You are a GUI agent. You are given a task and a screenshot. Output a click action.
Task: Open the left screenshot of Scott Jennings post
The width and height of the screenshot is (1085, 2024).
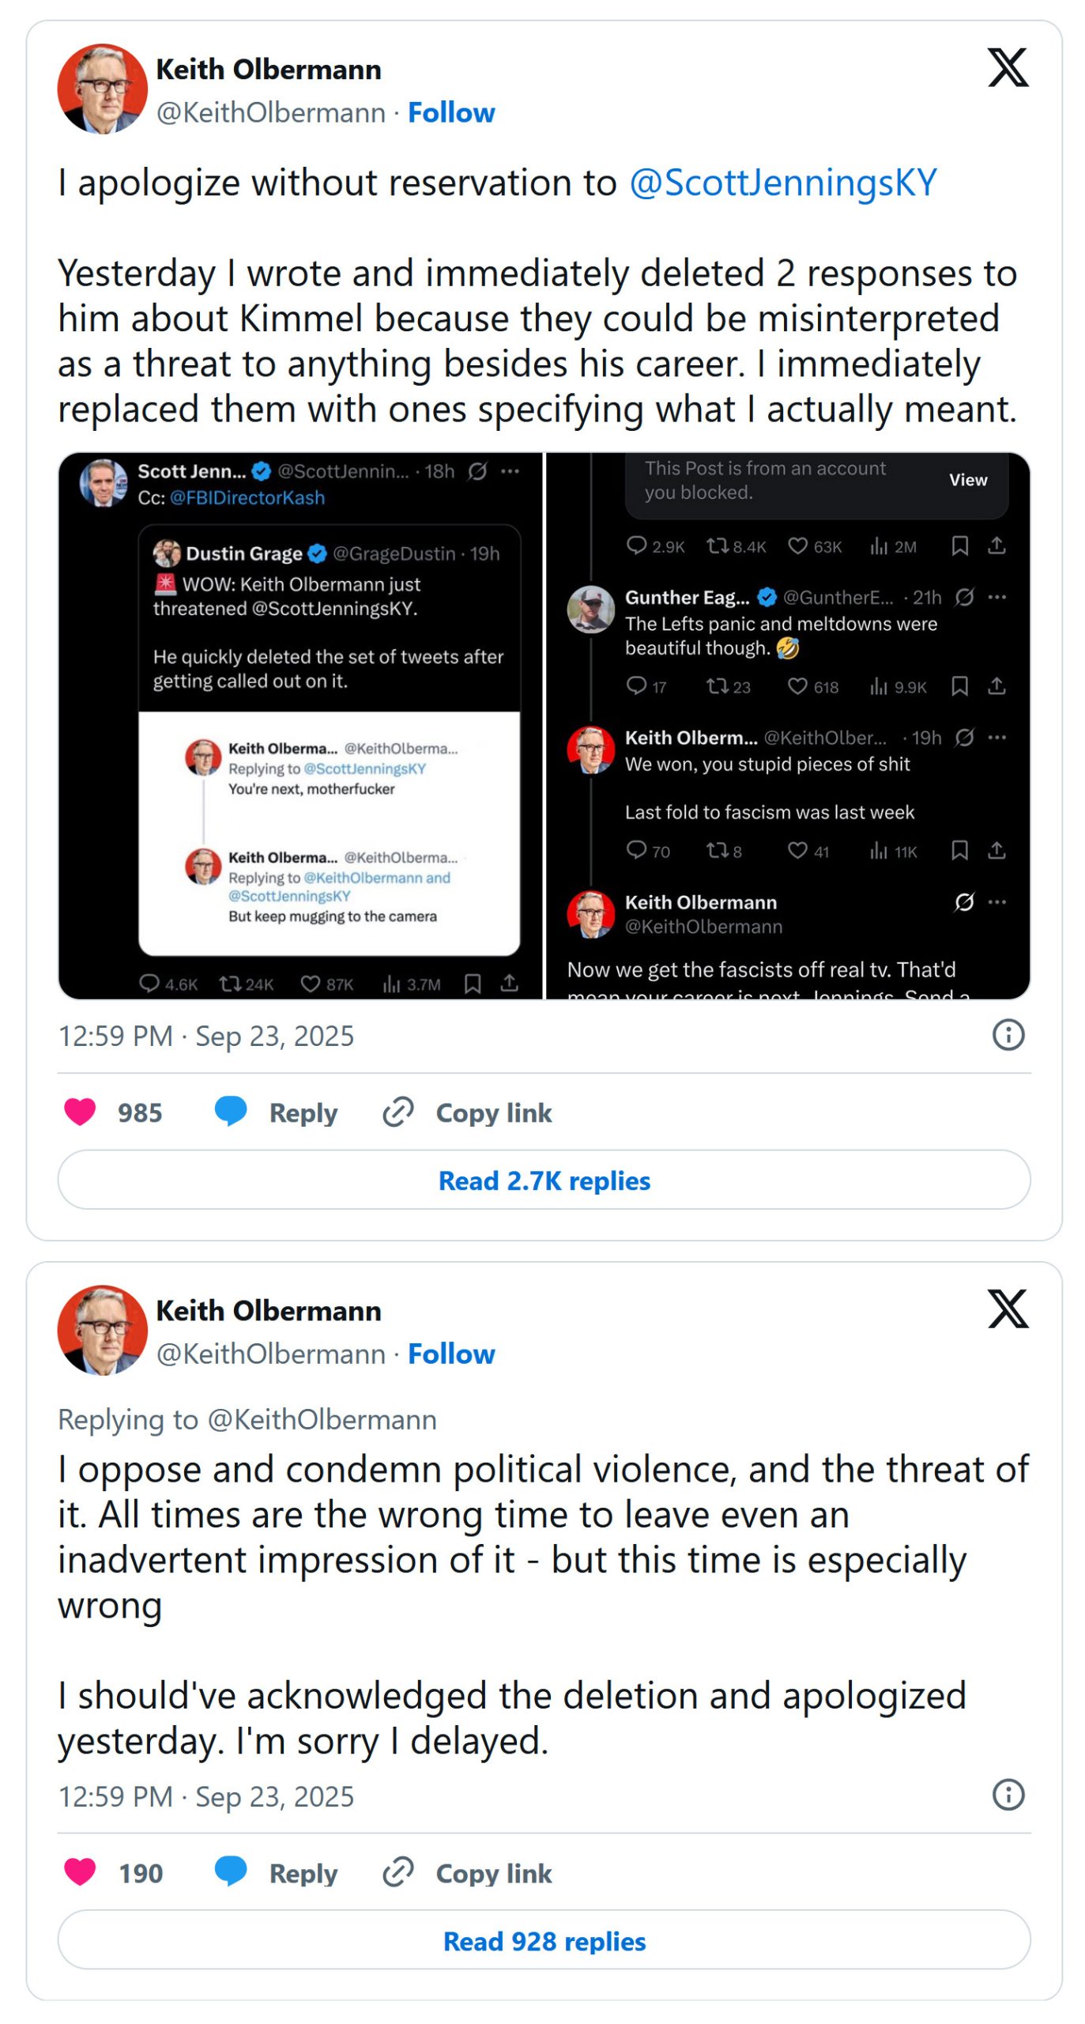coord(300,725)
